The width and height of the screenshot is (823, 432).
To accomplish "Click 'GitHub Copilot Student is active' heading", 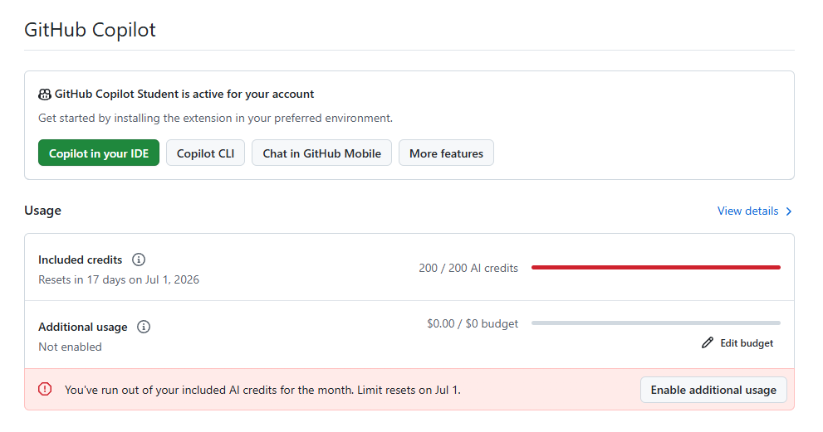I will (184, 94).
